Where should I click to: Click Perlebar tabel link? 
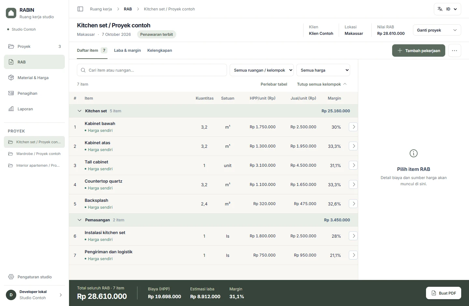pos(274,84)
